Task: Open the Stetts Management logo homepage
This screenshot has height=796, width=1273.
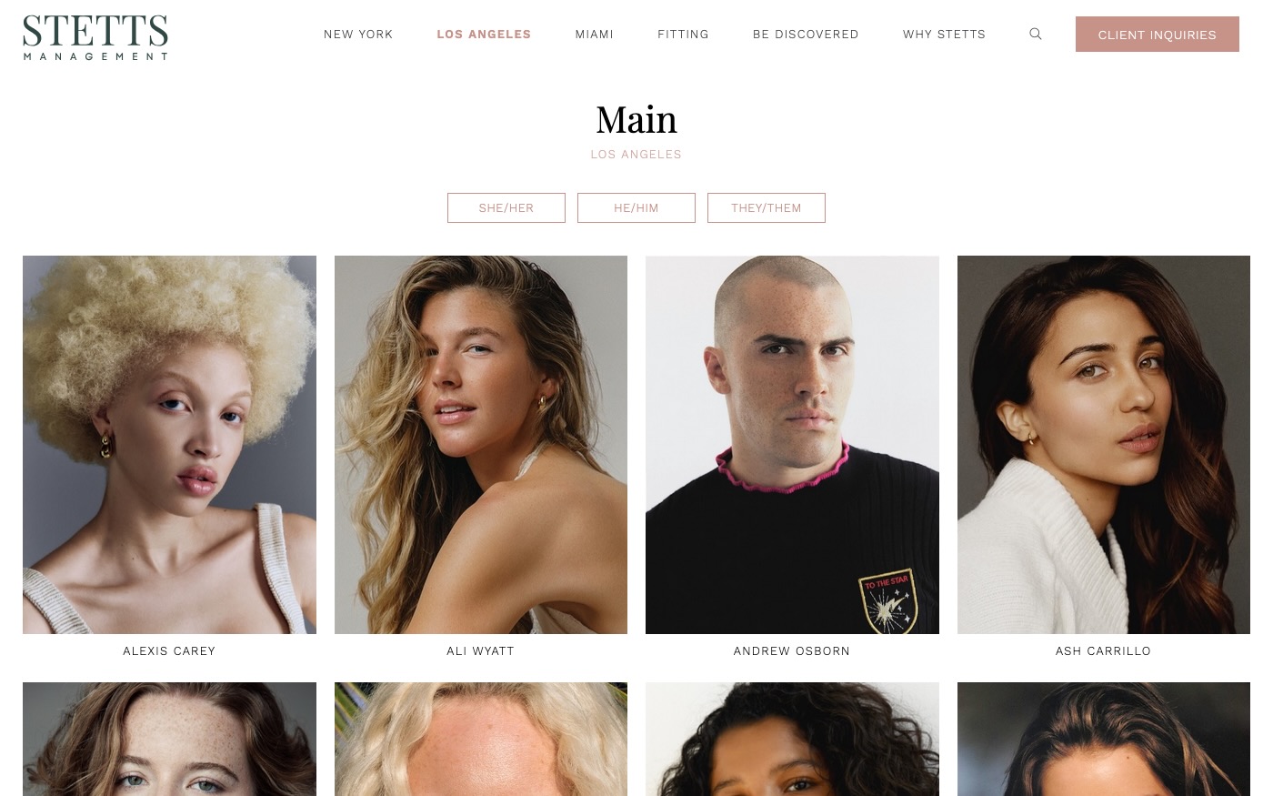Action: [95, 37]
